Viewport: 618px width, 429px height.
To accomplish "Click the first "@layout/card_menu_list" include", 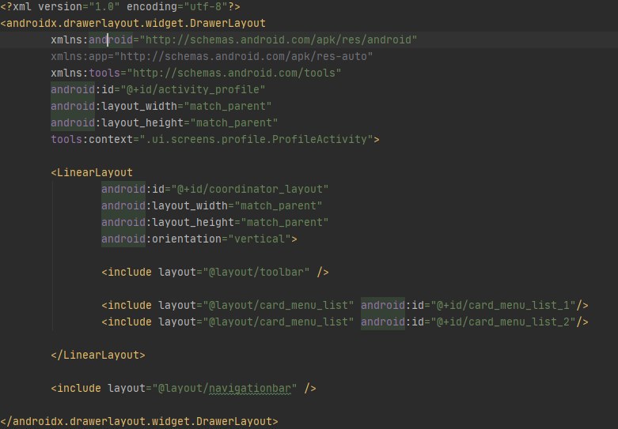I will [227, 305].
